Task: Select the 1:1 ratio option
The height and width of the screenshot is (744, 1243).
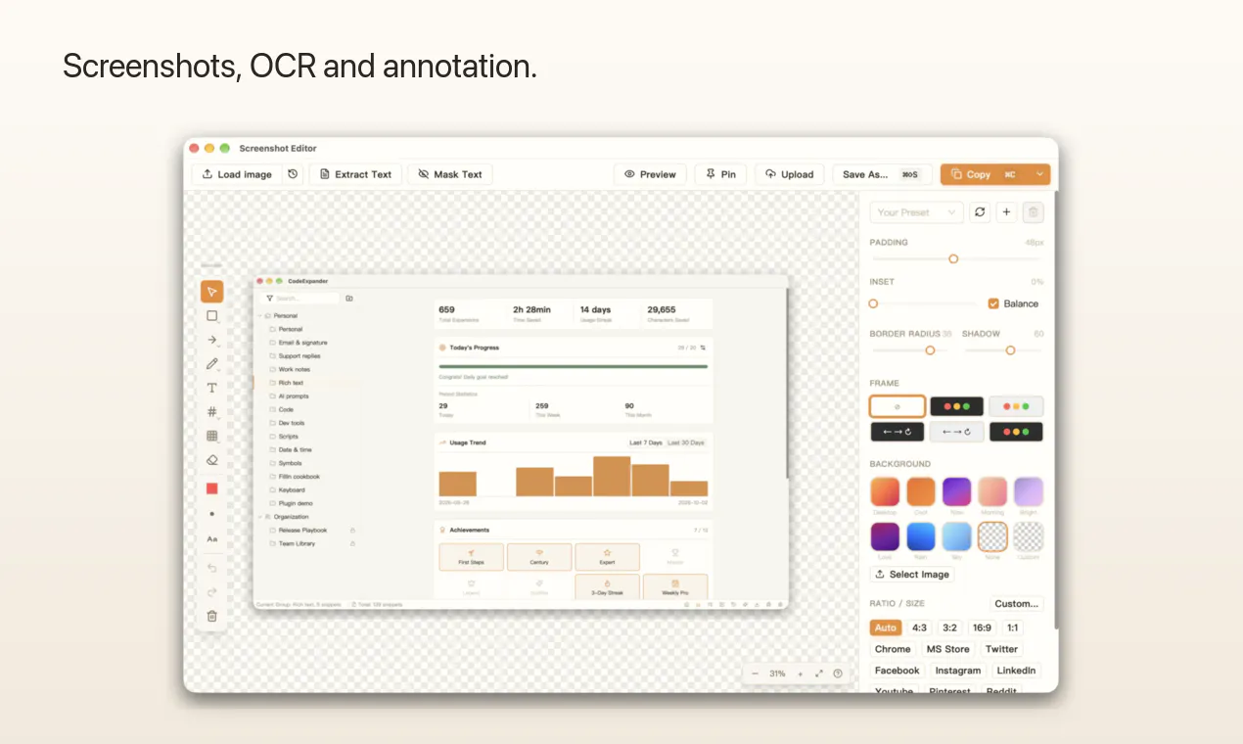Action: (x=1012, y=628)
